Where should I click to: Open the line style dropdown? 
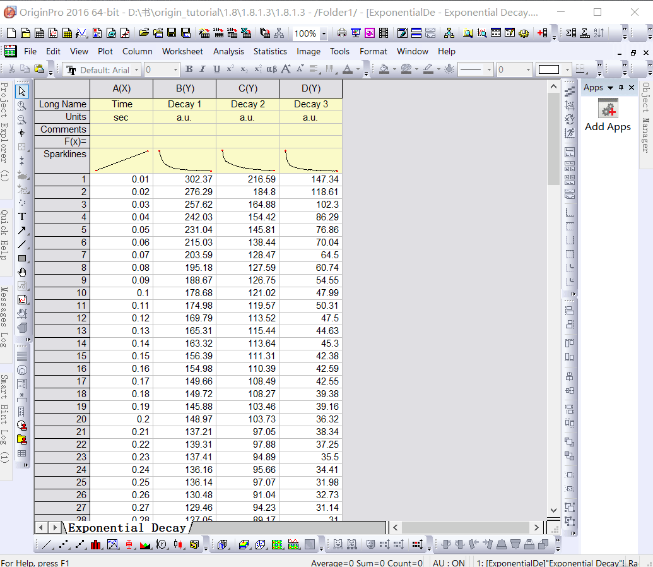[x=489, y=70]
